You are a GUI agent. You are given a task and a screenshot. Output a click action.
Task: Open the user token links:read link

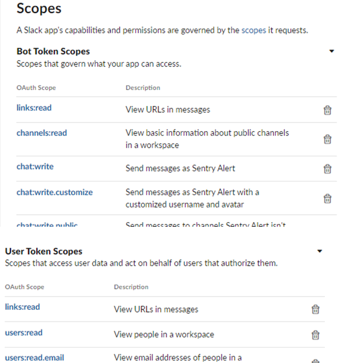(22, 307)
